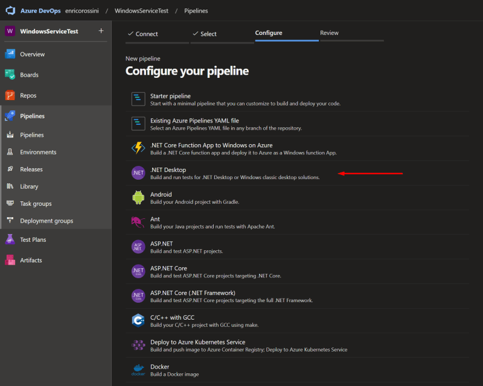Click the Task groups icon
Viewport: 483px width, 386px height.
click(10, 203)
